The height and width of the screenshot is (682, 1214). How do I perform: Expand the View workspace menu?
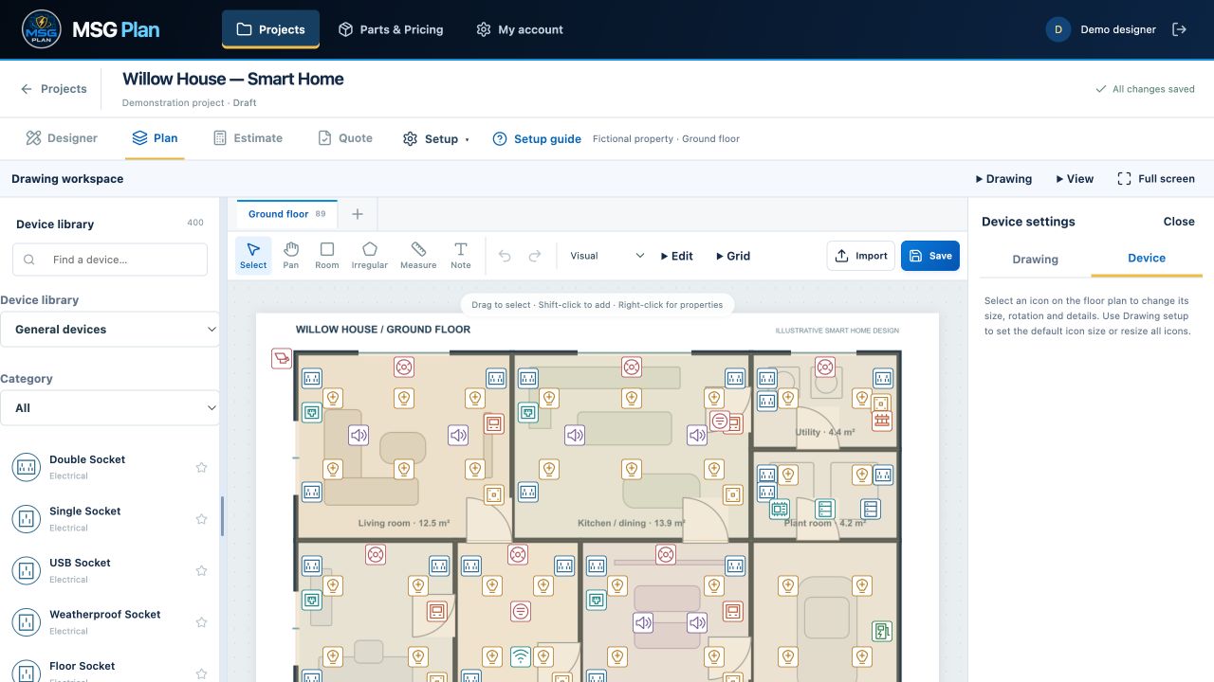click(x=1075, y=178)
